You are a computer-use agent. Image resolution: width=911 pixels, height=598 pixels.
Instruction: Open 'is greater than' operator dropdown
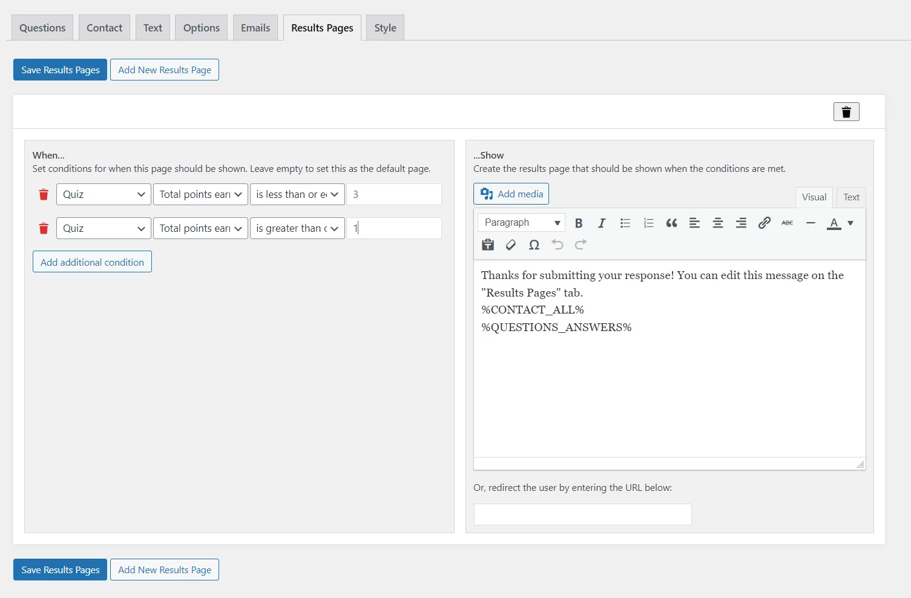[297, 228]
